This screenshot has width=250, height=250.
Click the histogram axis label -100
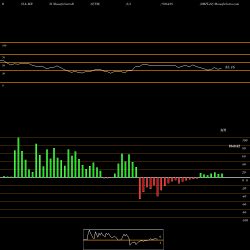[x=245, y=220]
